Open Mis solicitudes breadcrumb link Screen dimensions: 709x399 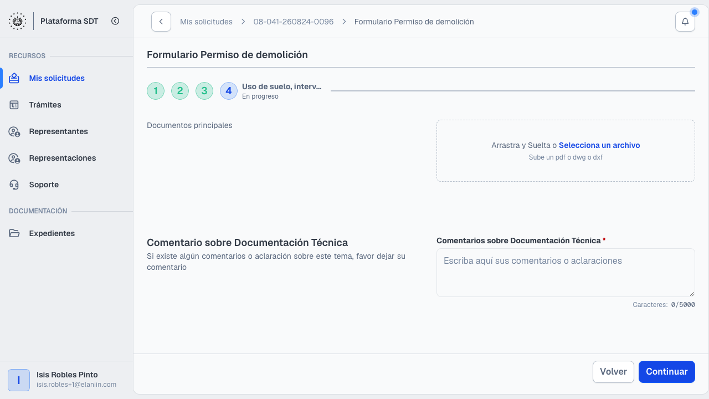click(x=206, y=22)
